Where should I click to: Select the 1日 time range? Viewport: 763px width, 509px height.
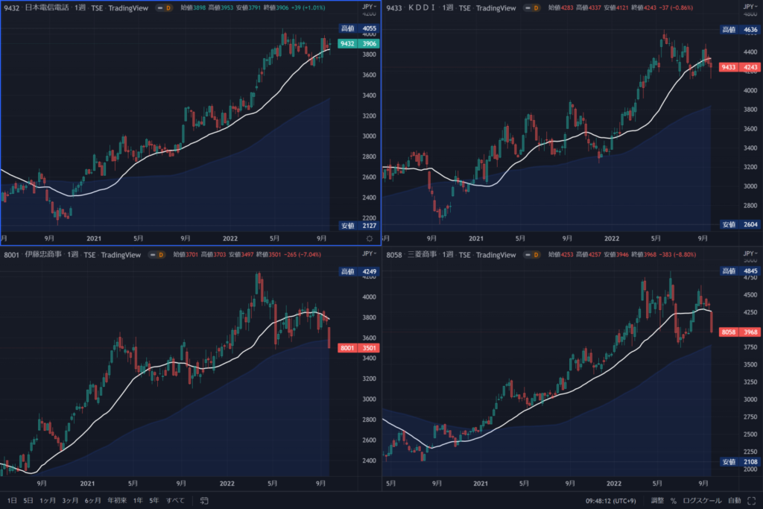[x=12, y=501]
